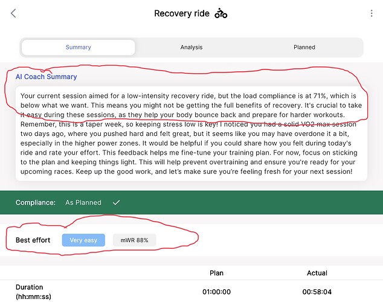Image resolution: width=383 pixels, height=302 pixels.
Task: Click the compliance checkmark icon
Action: pos(116,202)
